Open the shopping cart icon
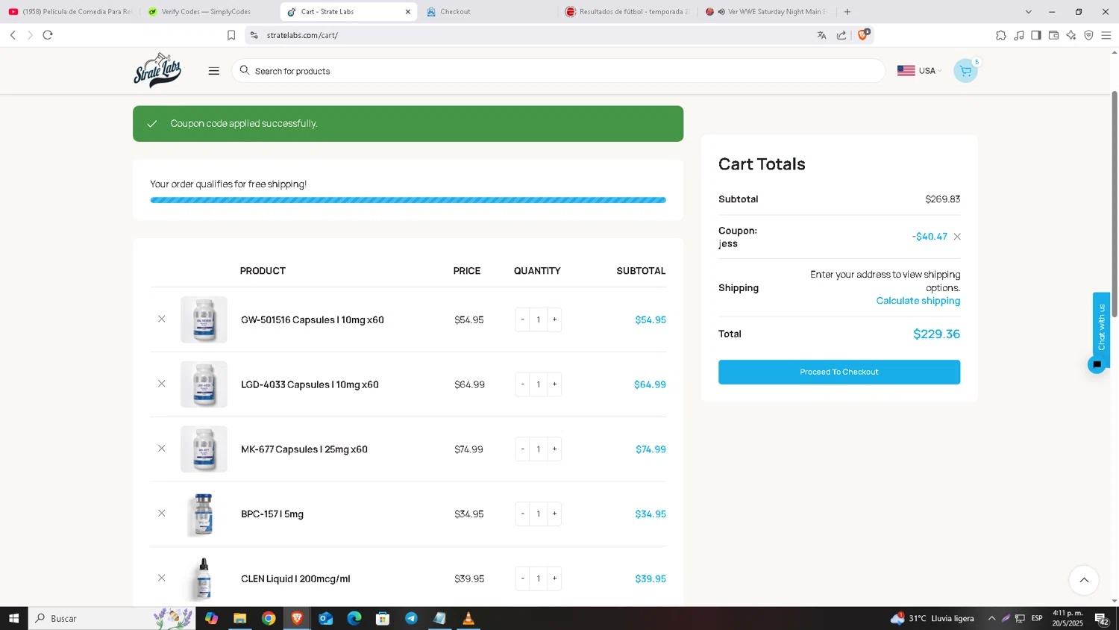This screenshot has width=1119, height=630. coord(965,71)
